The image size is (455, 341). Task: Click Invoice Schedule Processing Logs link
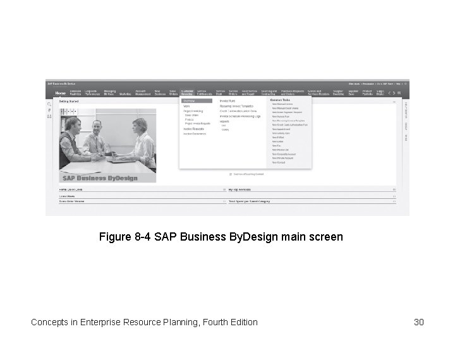240,116
